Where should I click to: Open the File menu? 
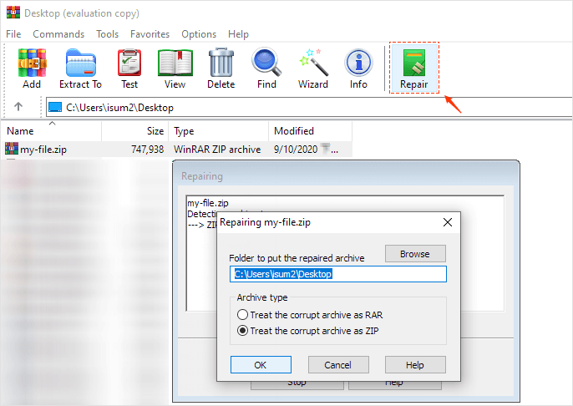point(13,34)
